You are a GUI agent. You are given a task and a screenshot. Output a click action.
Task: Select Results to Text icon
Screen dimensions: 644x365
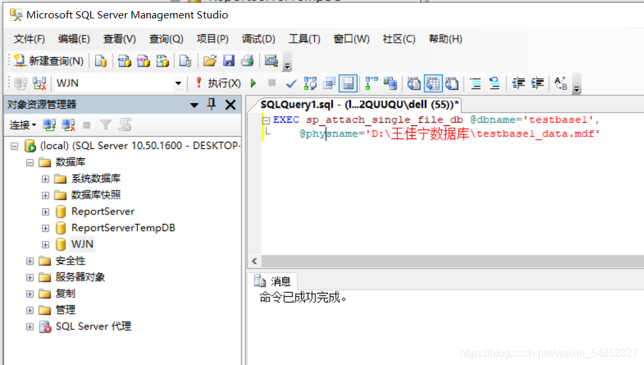click(414, 83)
